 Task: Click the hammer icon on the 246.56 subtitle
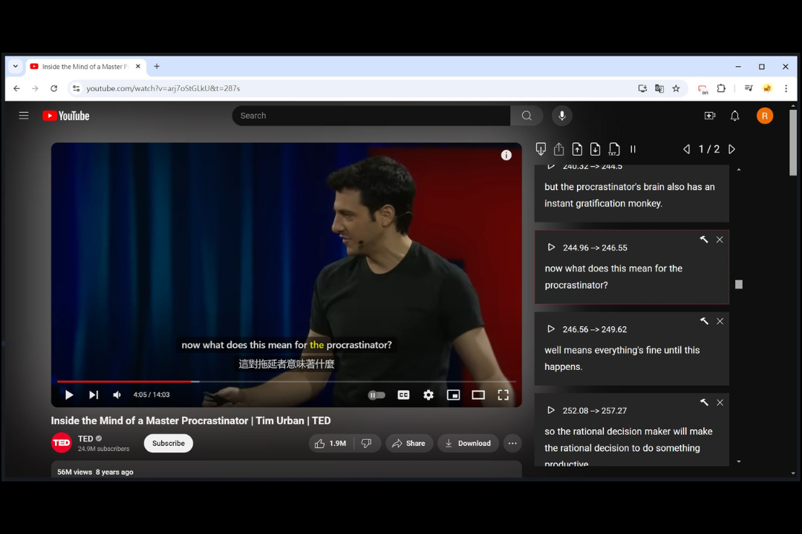(704, 321)
